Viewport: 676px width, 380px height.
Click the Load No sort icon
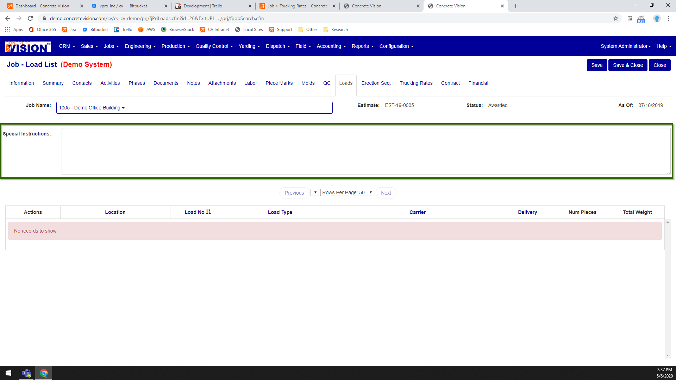tap(208, 212)
